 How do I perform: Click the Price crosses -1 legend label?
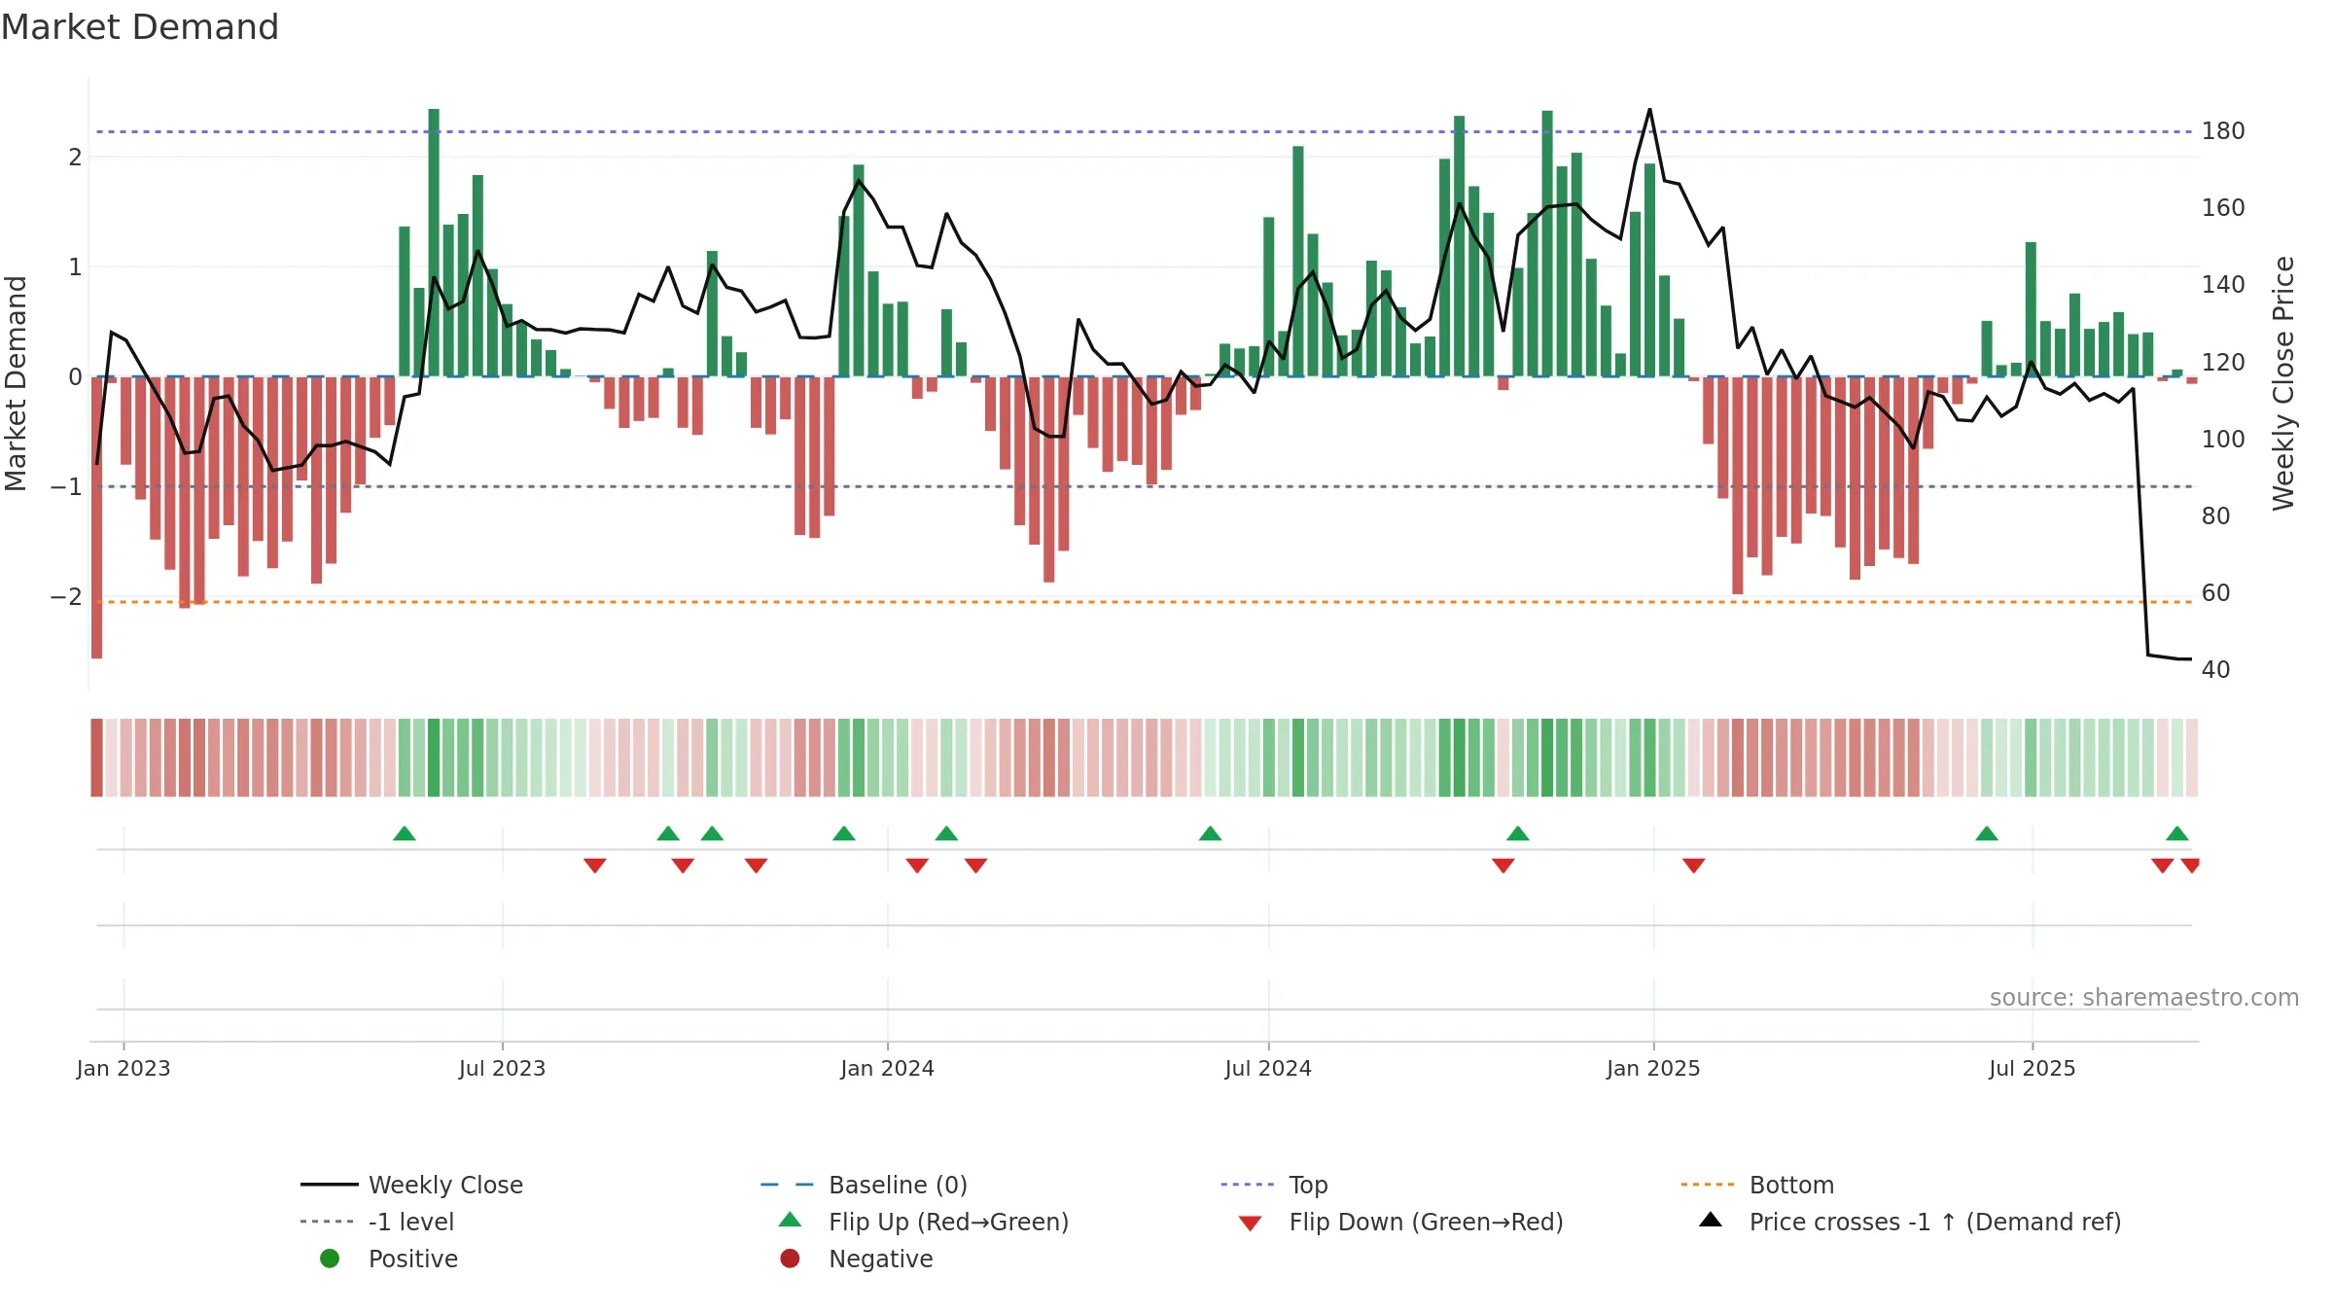tap(1935, 1222)
